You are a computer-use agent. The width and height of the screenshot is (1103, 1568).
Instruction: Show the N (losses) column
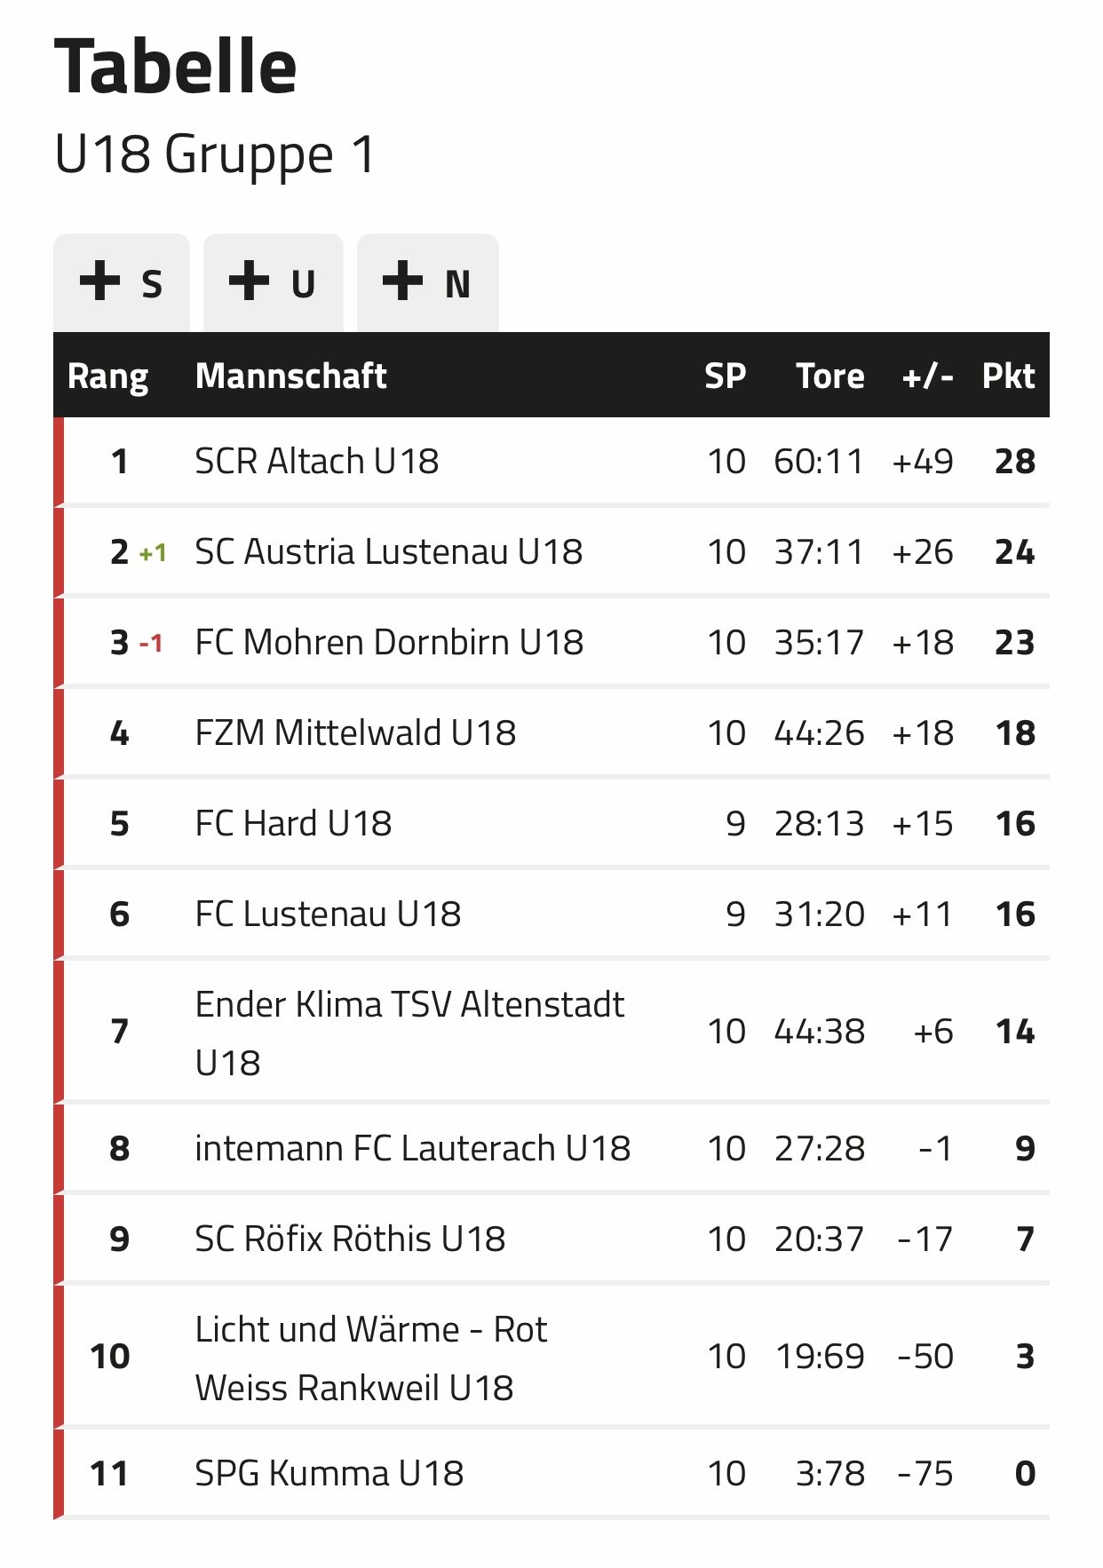click(x=428, y=283)
